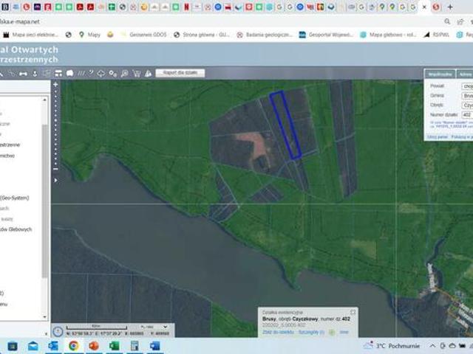Open Excel from the Windows taskbar
This screenshot has width=473, height=354.
[114, 345]
